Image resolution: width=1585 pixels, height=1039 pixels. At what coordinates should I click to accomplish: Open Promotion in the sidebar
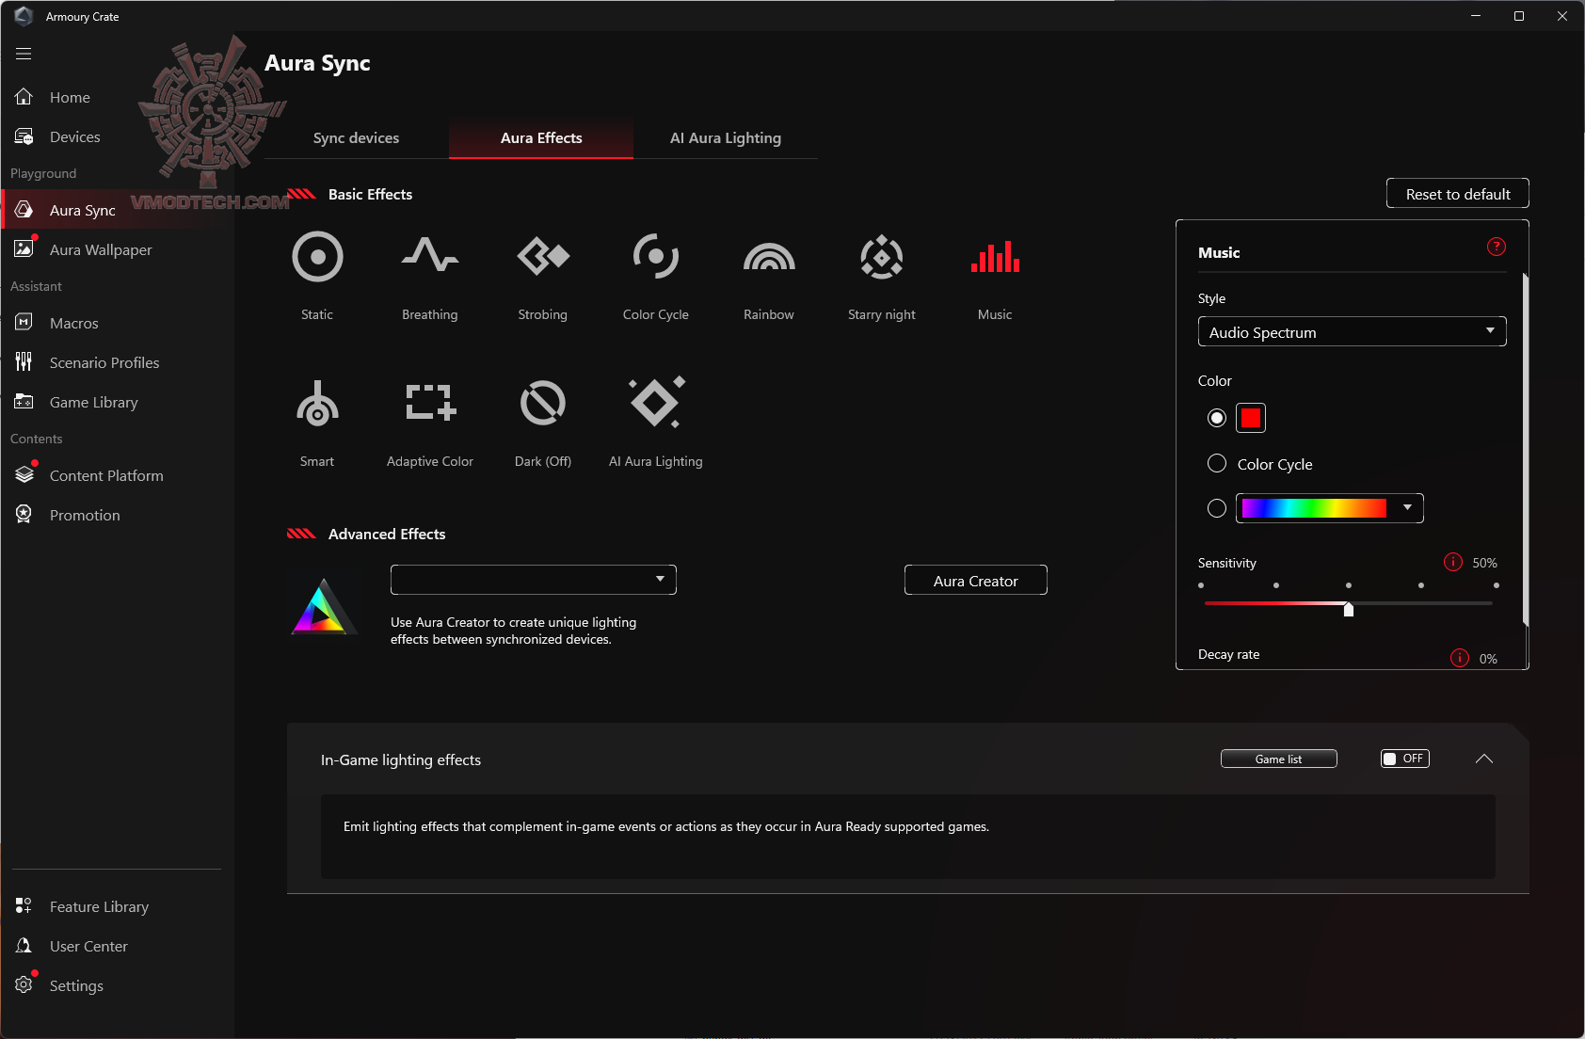[x=118, y=515]
